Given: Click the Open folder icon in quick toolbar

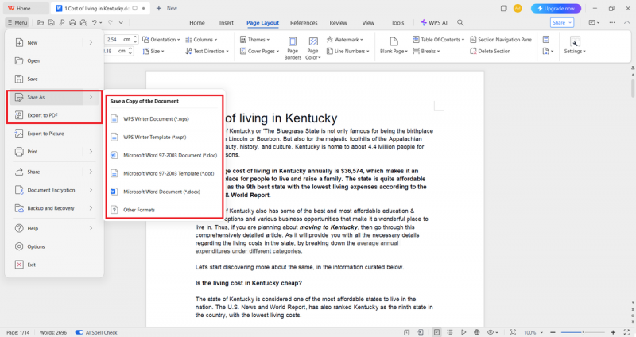Looking at the screenshot, I should click(41, 23).
